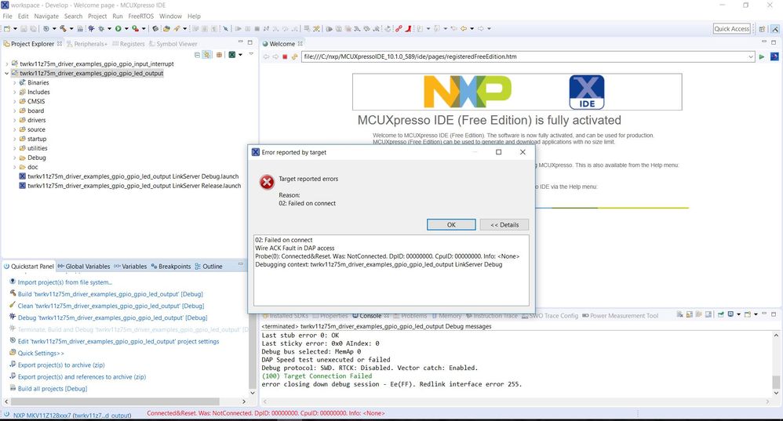783x421 pixels.
Task: Click Edit project settings link
Action: pos(118,341)
